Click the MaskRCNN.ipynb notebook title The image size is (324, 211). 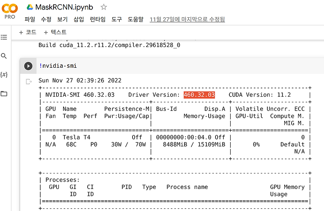tap(64, 7)
